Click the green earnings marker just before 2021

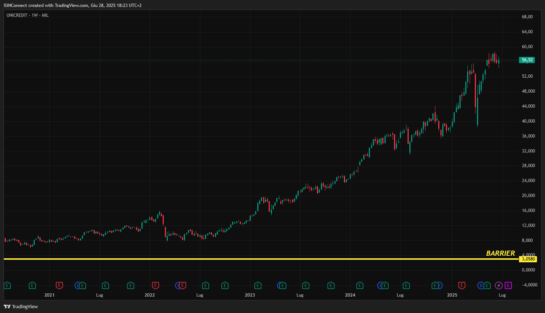[x=32, y=286]
